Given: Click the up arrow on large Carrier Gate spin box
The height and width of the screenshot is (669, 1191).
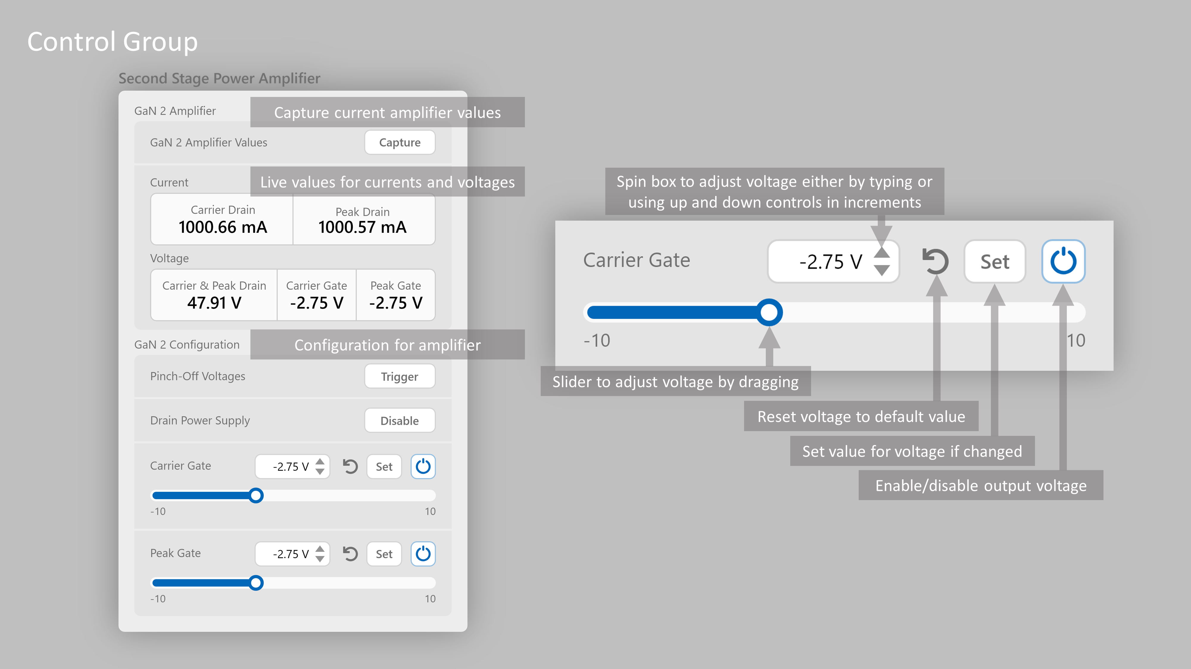Looking at the screenshot, I should (882, 253).
